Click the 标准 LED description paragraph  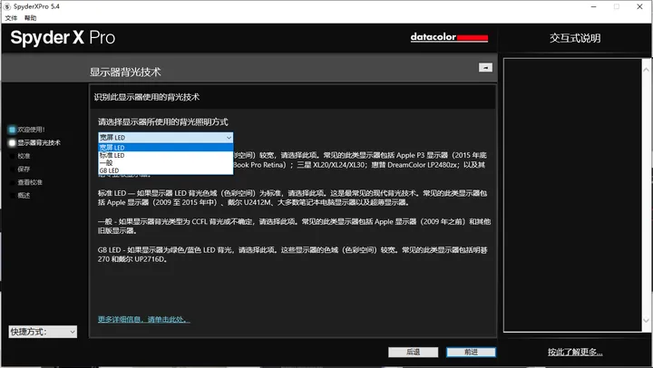(292, 198)
